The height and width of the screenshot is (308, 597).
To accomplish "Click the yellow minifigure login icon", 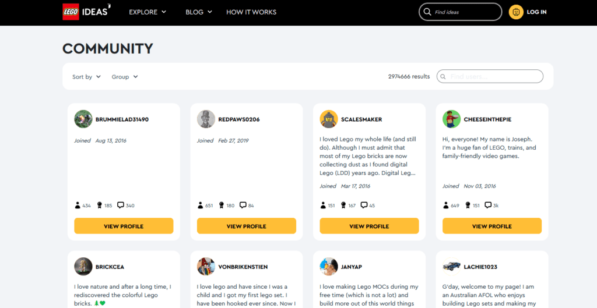I will [x=516, y=12].
